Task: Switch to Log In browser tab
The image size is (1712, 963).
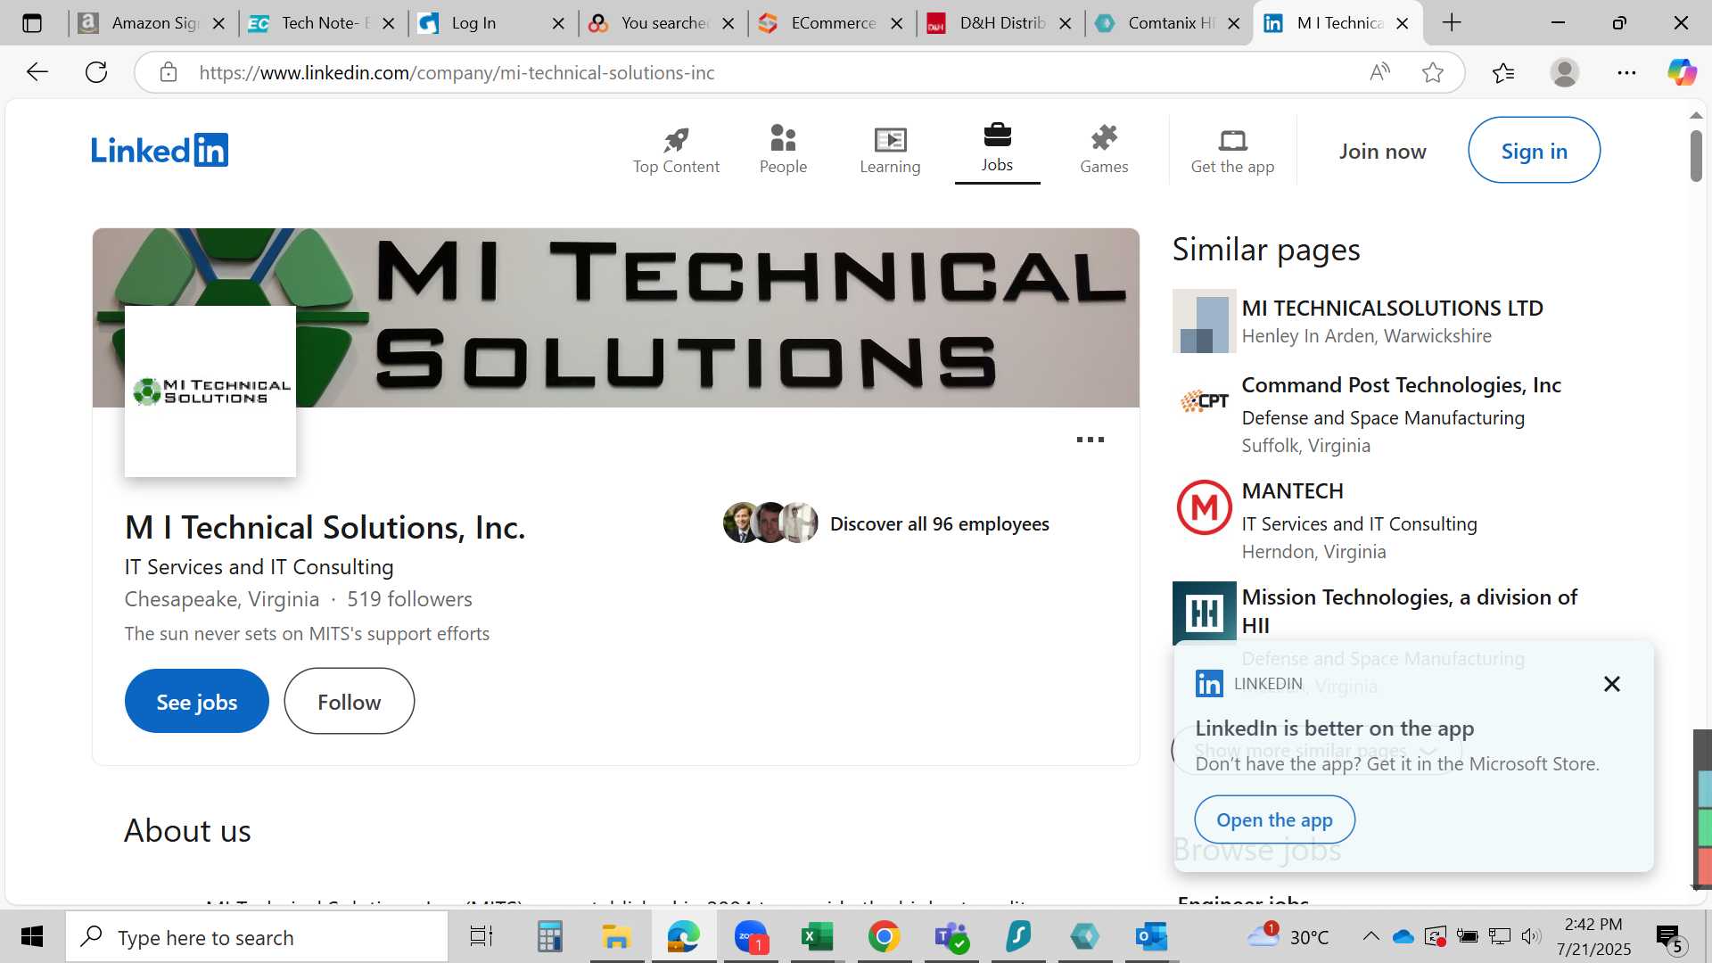Action: (x=492, y=23)
